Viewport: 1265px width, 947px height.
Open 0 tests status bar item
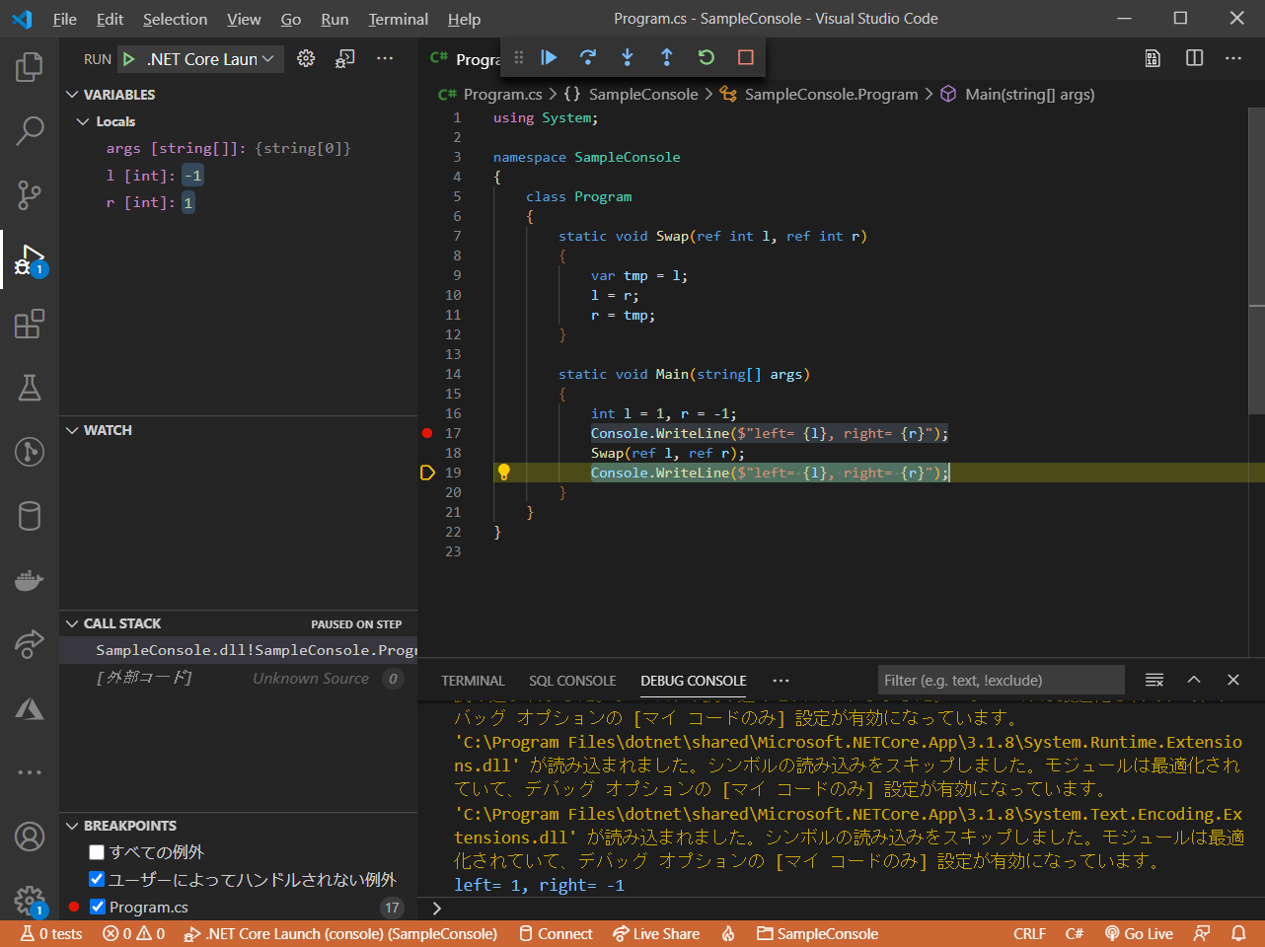click(52, 934)
